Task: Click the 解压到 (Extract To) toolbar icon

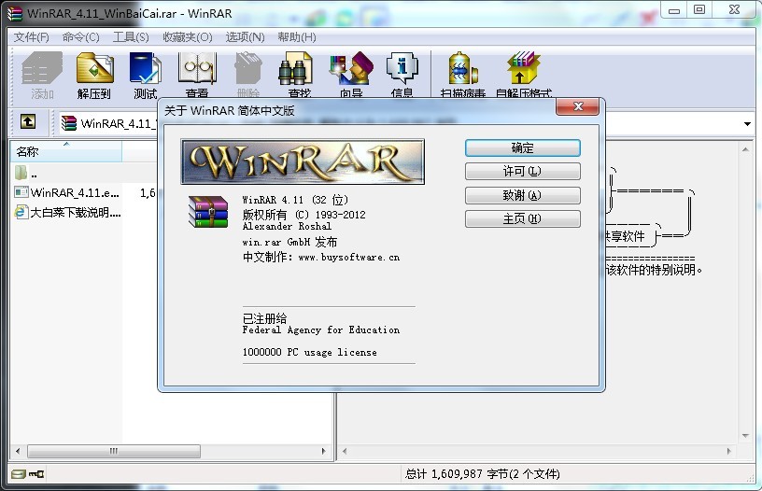Action: click(94, 74)
